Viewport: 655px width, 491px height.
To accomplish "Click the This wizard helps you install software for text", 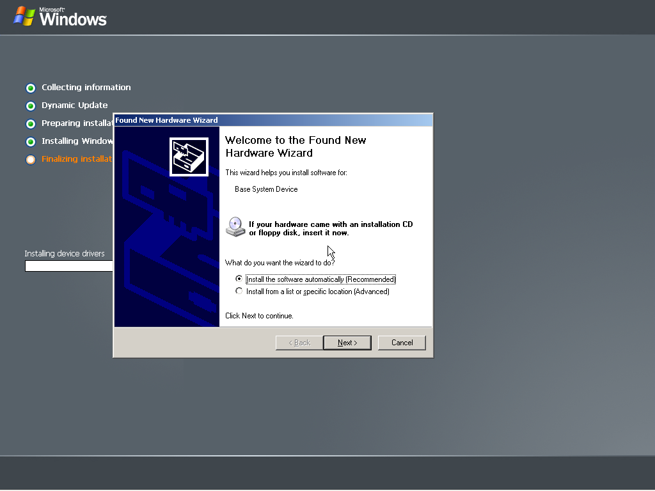I will [x=286, y=173].
